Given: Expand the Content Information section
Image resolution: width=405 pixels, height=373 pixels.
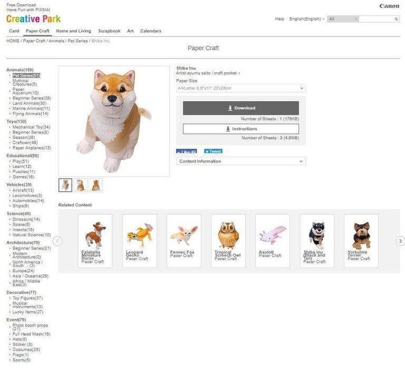Looking at the screenshot, I should pos(240,161).
